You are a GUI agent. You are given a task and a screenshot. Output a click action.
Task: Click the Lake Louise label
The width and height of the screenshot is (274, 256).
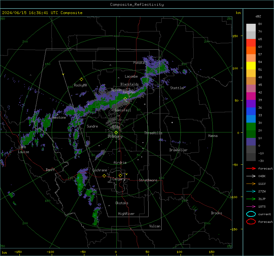(x=23, y=149)
